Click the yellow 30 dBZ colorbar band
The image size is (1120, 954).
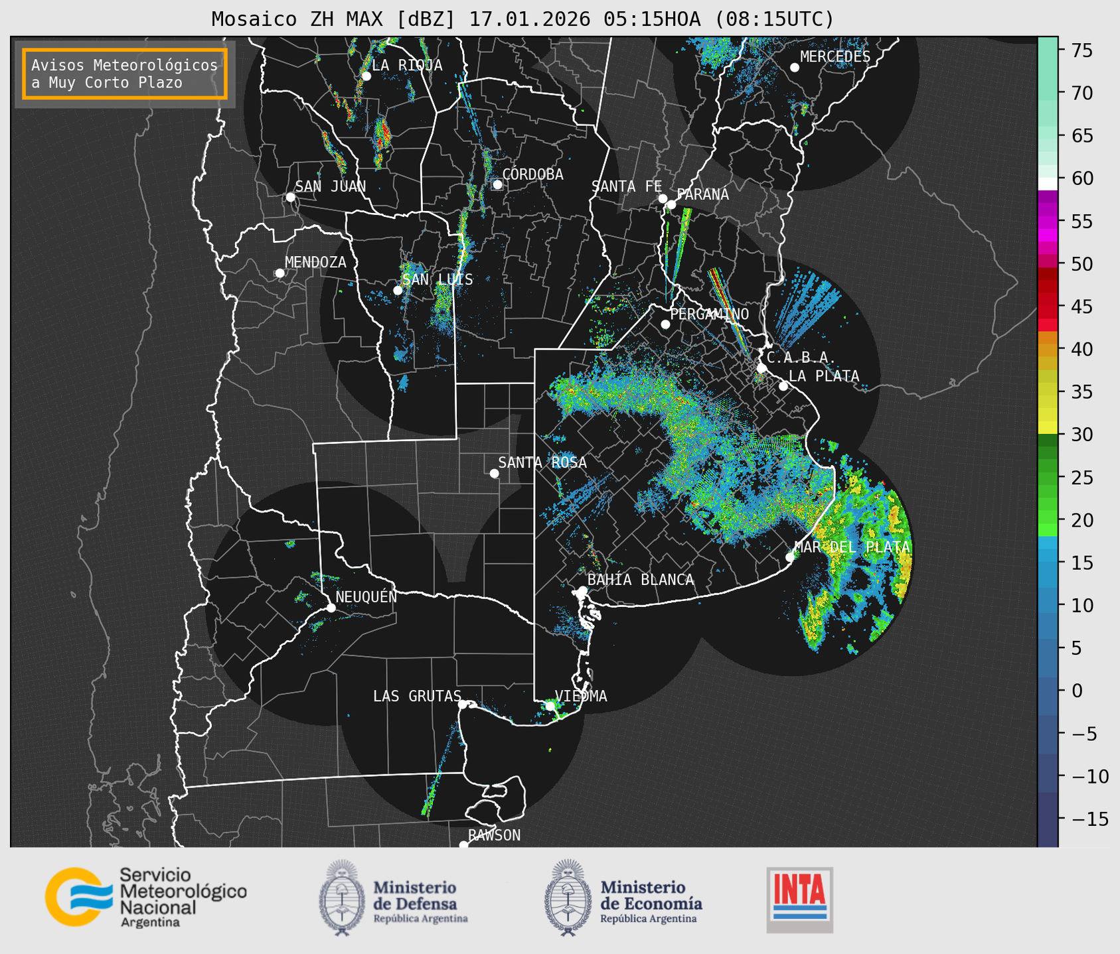pyautogui.click(x=1048, y=428)
